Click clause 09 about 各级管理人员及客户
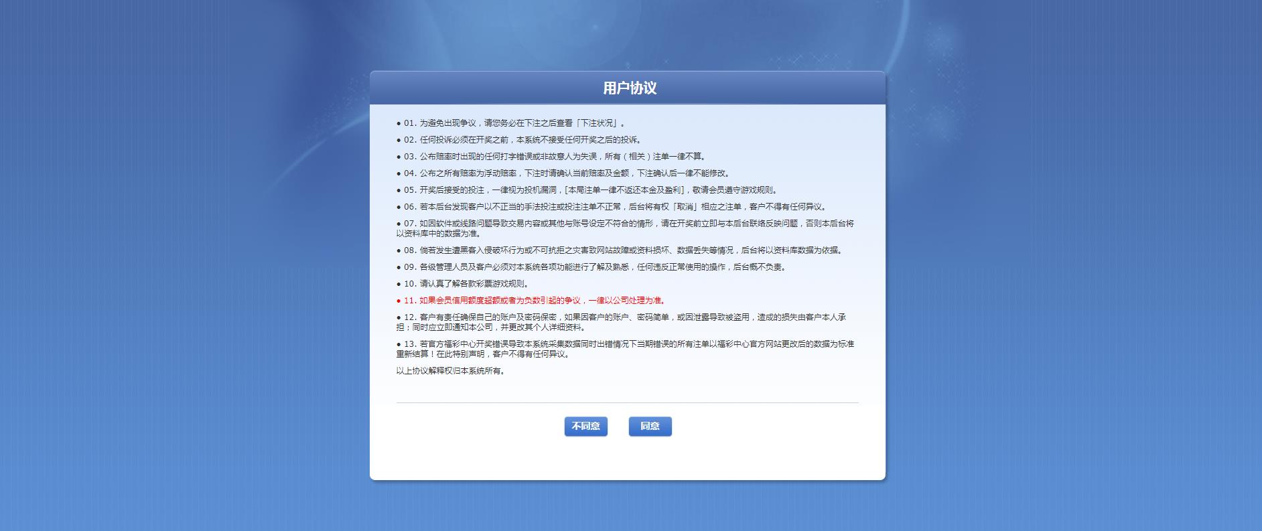Image resolution: width=1262 pixels, height=531 pixels. click(x=591, y=267)
